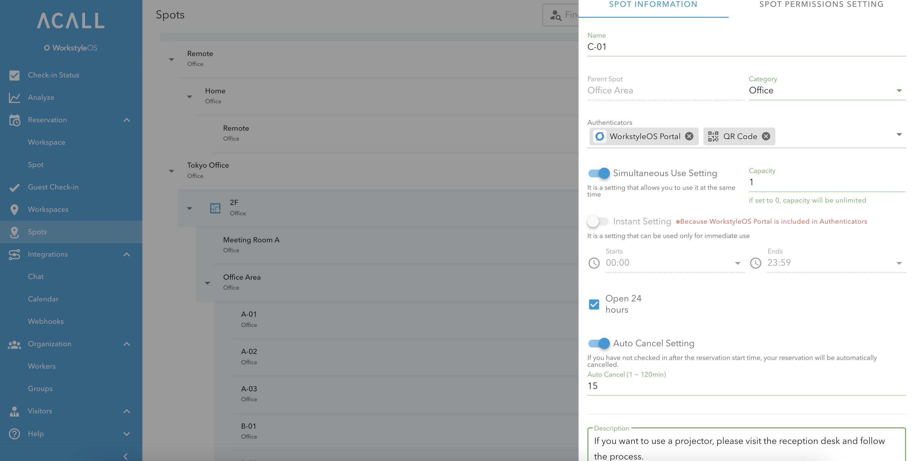The image size is (915, 461).
Task: Open the Category dropdown
Action: point(827,91)
